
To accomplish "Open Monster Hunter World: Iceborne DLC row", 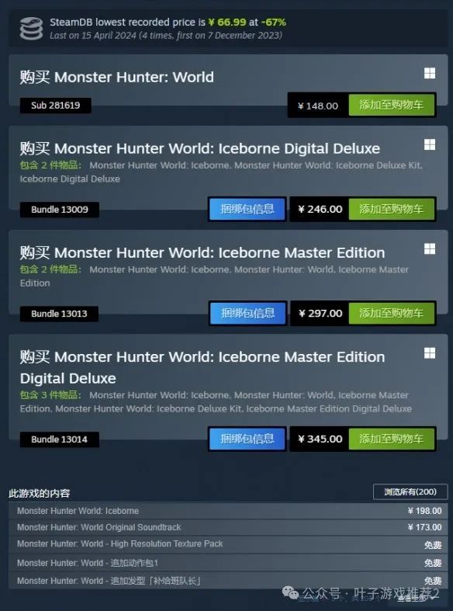I will point(228,511).
